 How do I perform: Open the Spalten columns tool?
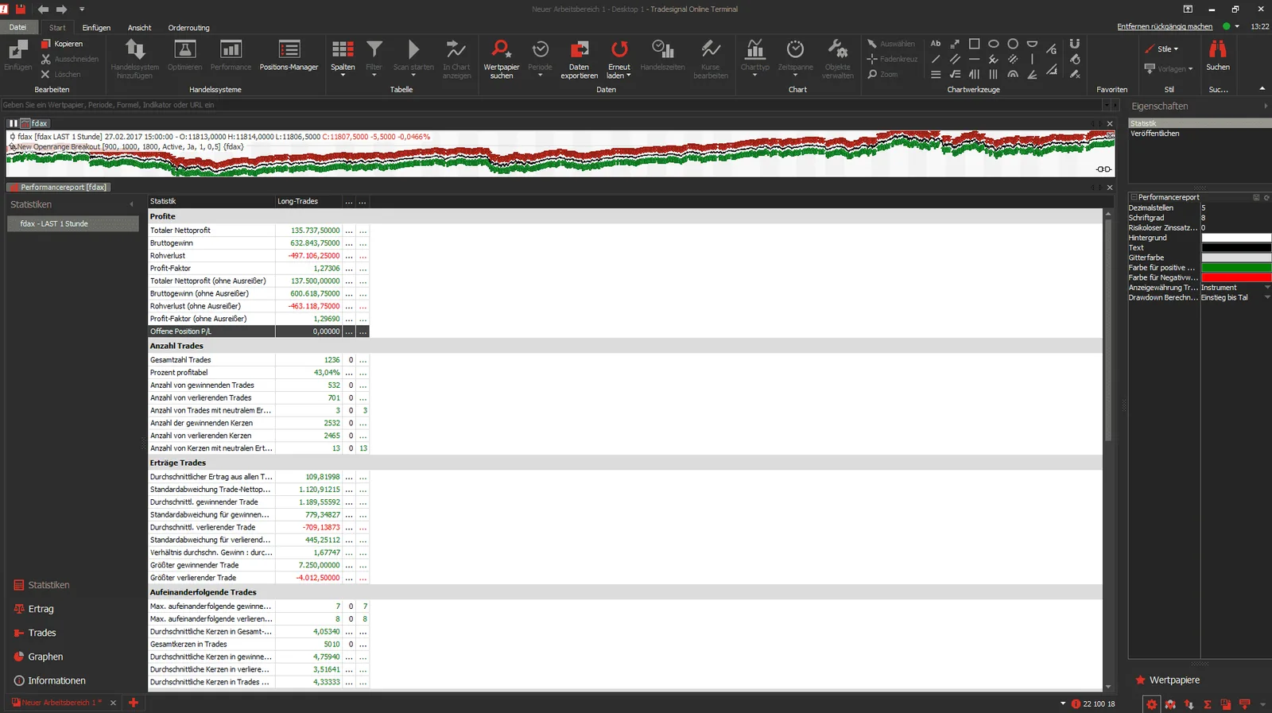343,57
